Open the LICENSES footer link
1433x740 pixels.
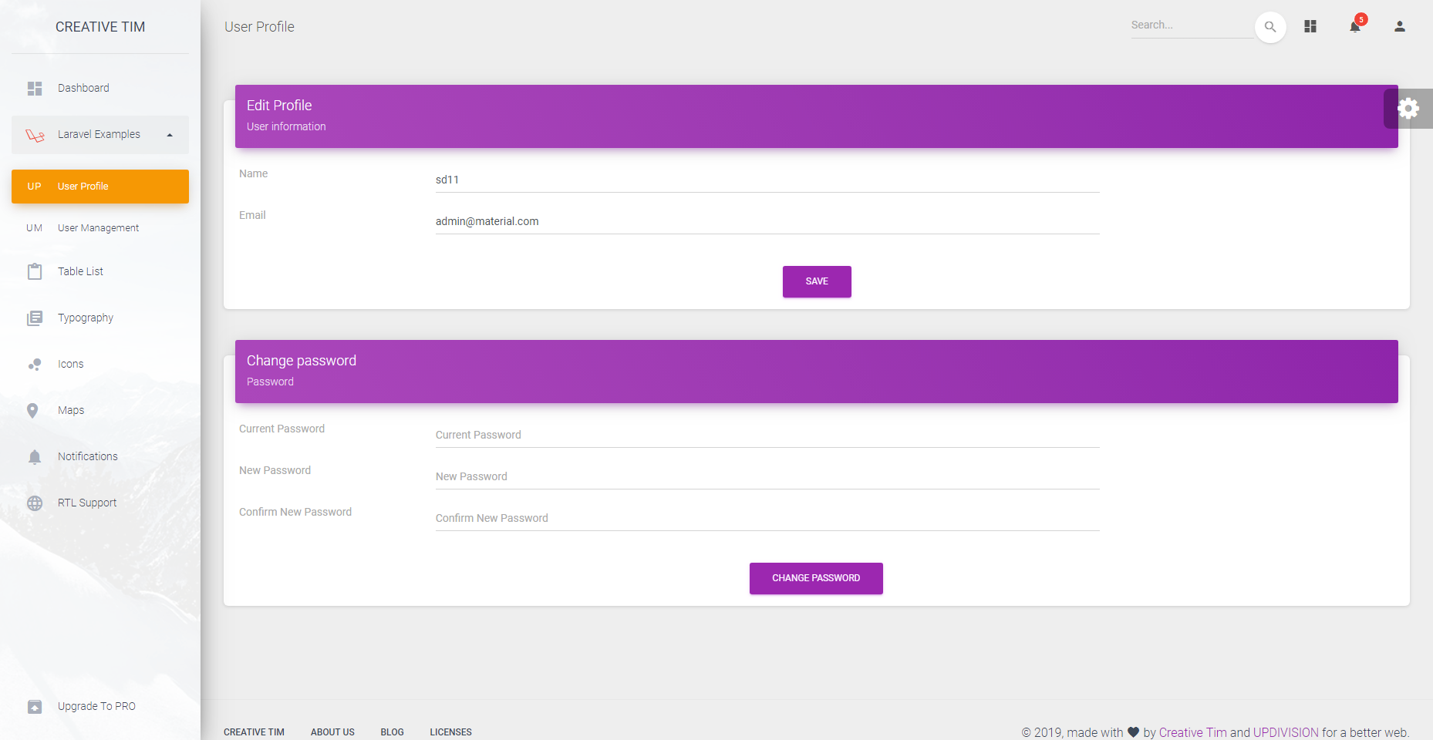tap(450, 732)
